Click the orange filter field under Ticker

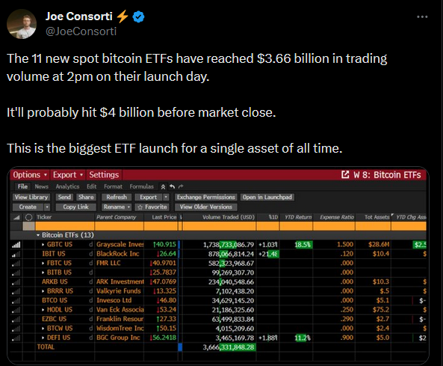[65, 226]
